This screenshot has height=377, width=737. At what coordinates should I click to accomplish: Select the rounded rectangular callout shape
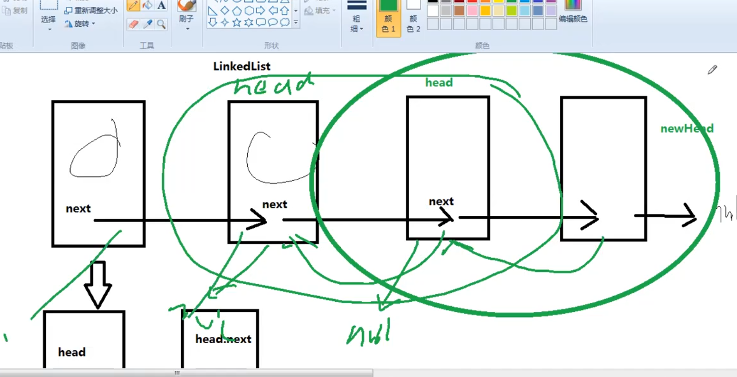(x=261, y=22)
